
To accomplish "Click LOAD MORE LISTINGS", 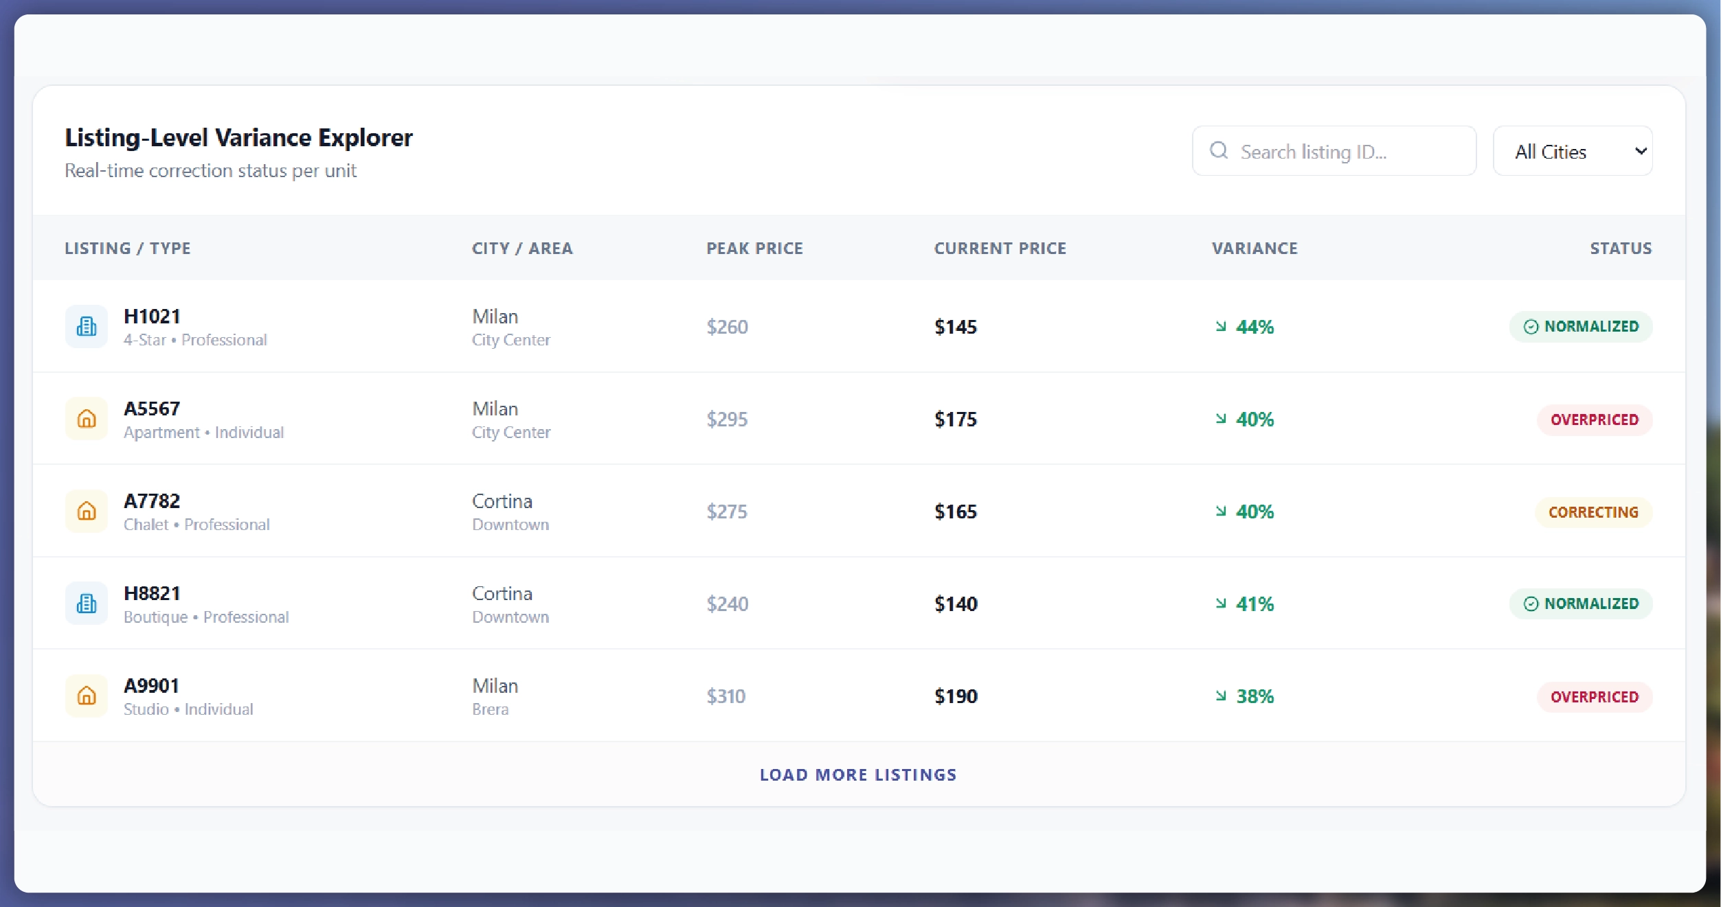I will (x=857, y=774).
